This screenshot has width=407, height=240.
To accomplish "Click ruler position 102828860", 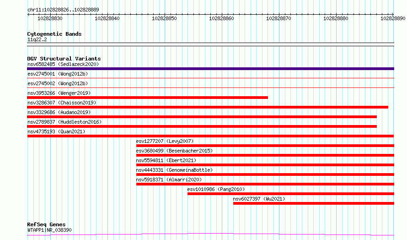I will (221, 18).
